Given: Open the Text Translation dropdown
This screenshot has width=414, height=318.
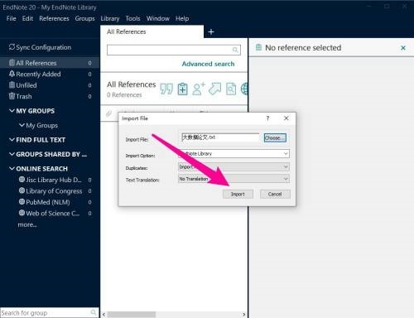Looking at the screenshot, I should pos(234,179).
